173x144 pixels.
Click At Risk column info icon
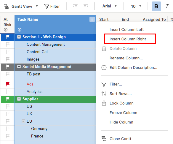(x=6, y=30)
